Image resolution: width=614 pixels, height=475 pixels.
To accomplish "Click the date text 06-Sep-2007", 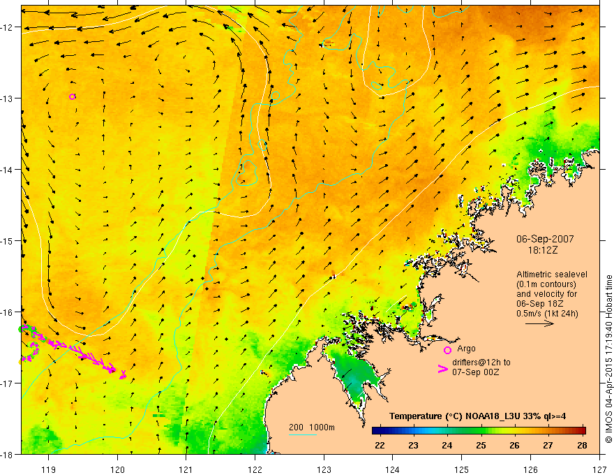I will point(545,239).
